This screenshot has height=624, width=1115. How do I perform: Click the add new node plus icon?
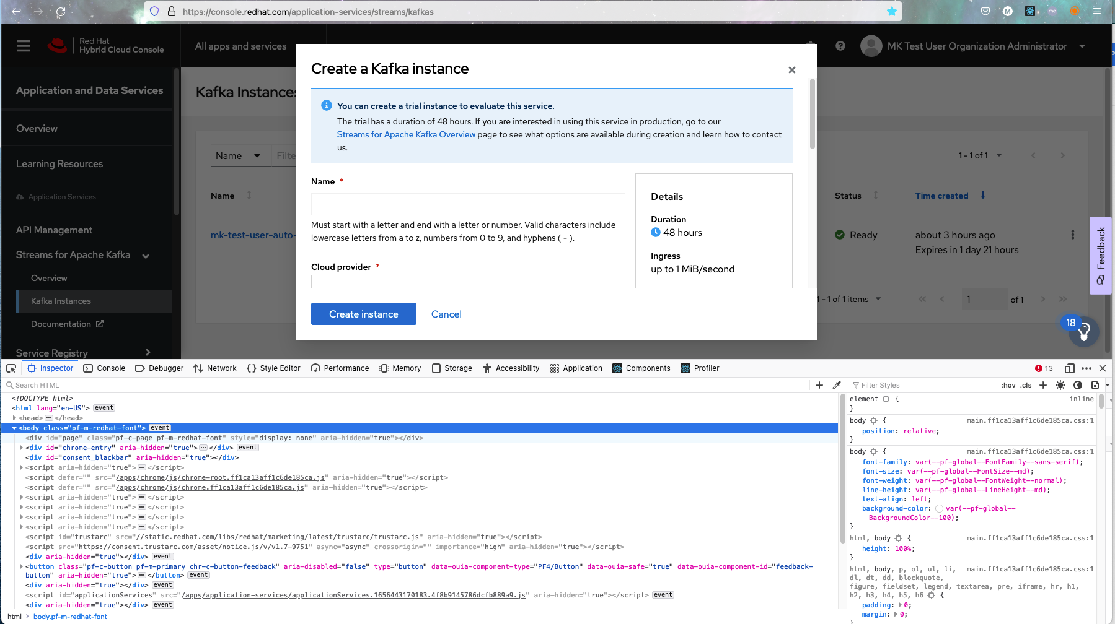point(819,385)
